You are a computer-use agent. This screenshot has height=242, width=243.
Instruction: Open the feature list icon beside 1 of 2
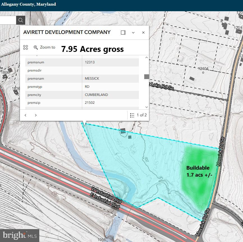132,115
